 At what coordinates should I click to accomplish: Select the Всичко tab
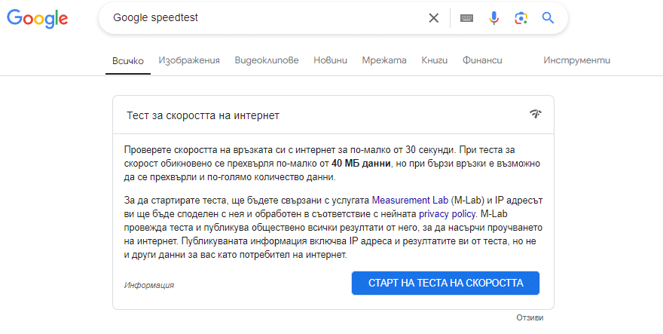(x=127, y=60)
